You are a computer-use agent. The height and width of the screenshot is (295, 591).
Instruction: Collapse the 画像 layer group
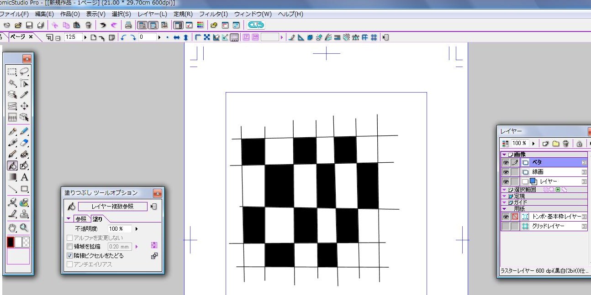[x=504, y=155]
